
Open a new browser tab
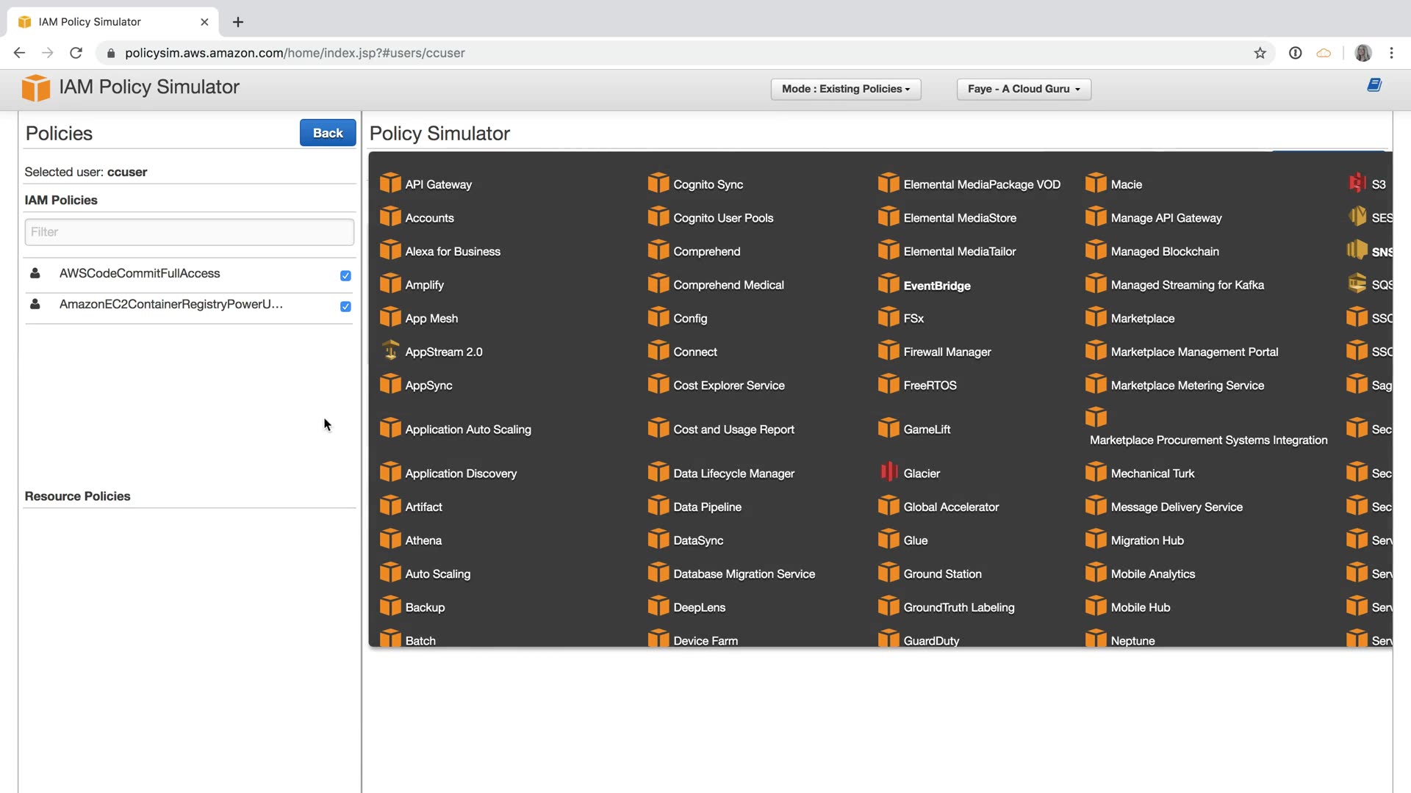click(x=238, y=22)
